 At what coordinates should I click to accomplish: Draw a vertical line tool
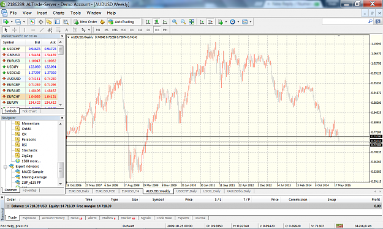25,30
